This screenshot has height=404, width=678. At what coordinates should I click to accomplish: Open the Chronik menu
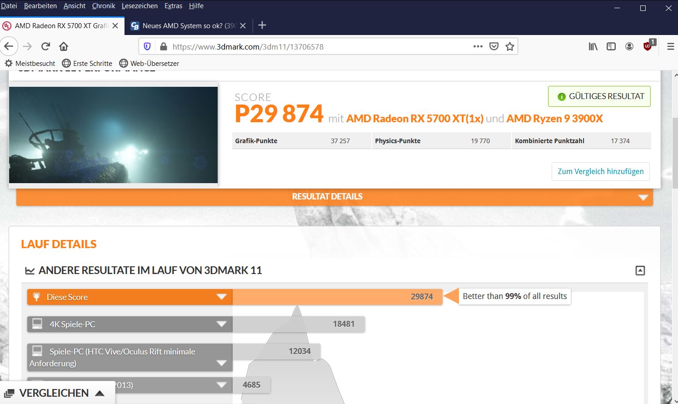(104, 6)
